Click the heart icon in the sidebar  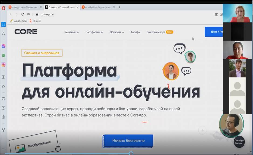pyautogui.click(x=4, y=99)
